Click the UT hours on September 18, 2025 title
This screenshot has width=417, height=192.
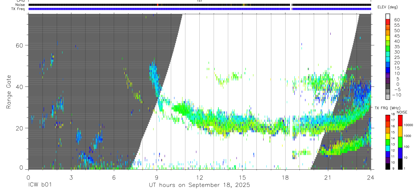[199, 185]
